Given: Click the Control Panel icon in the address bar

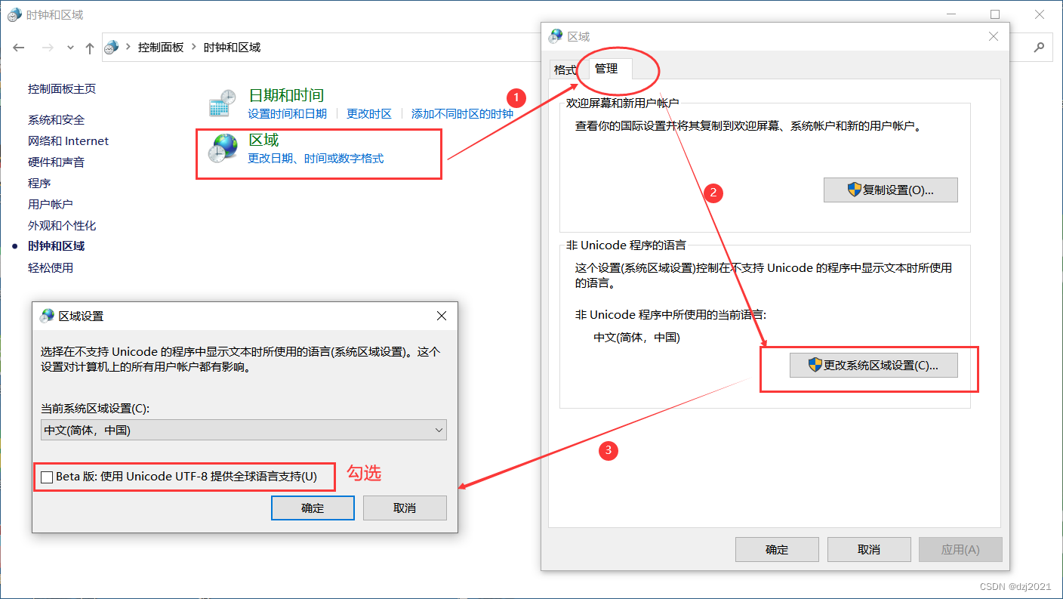Looking at the screenshot, I should [112, 47].
